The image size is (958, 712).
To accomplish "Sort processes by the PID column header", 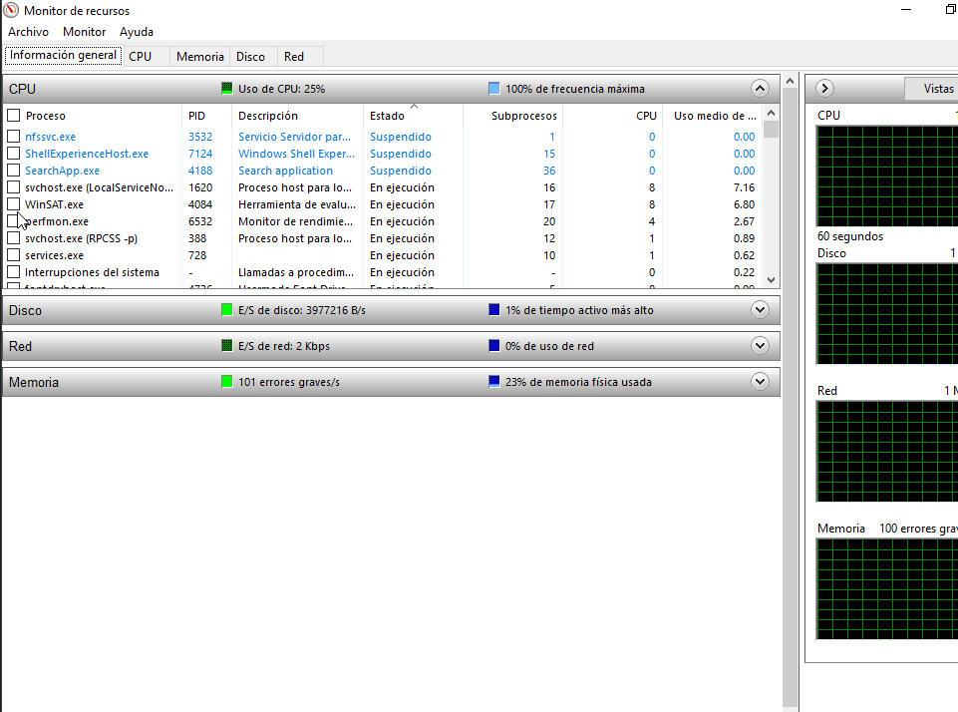I will click(196, 116).
